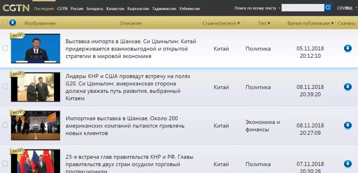Download the 23rd heads of government meeting item
Screen dimensions: 358x173
click(348, 164)
